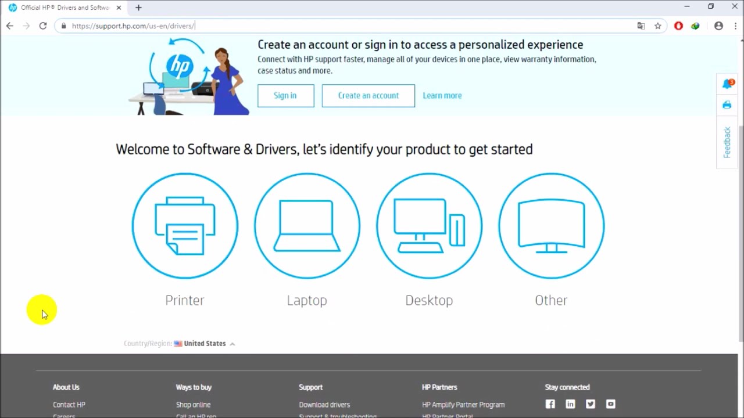This screenshot has width=744, height=418.
Task: Click the Ways to buy footer heading
Action: [x=194, y=387]
